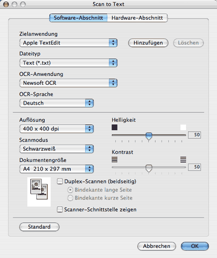Click the Hinzufügen button

coord(148,43)
